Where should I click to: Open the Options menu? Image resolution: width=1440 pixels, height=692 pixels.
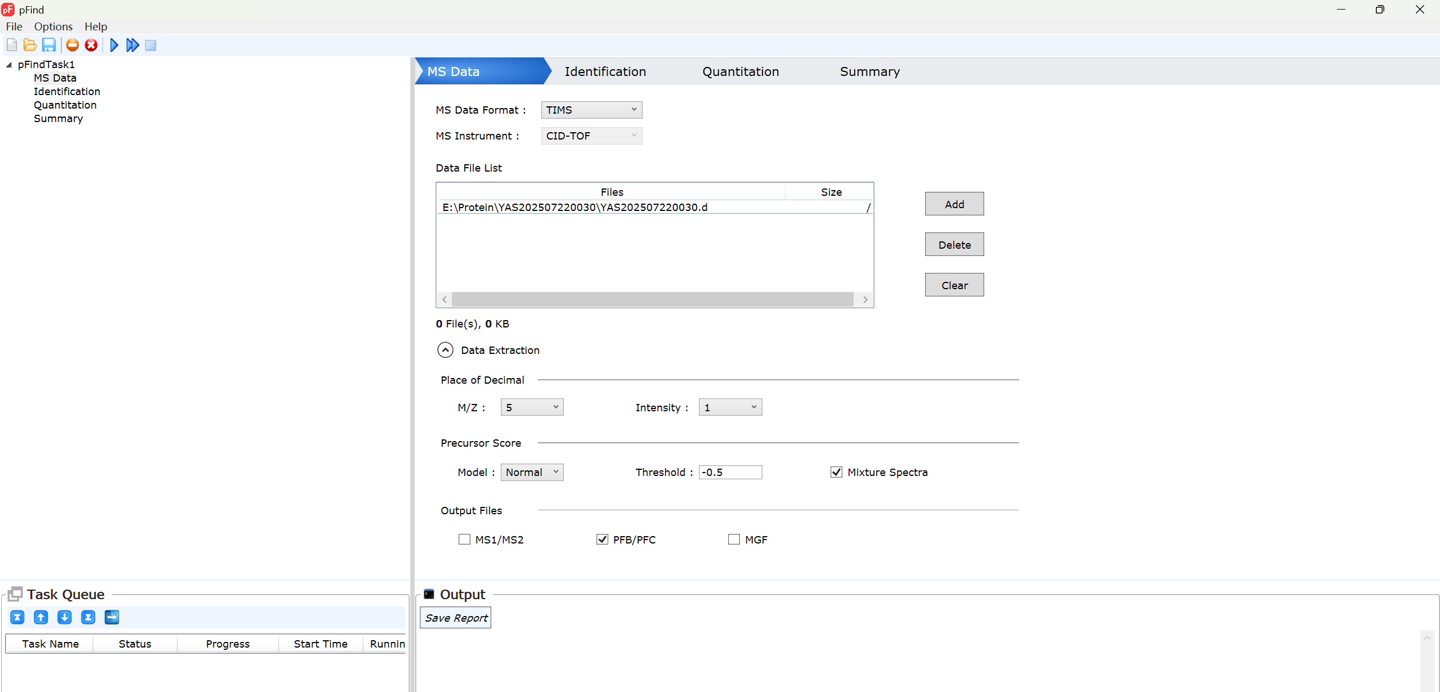[x=53, y=26]
